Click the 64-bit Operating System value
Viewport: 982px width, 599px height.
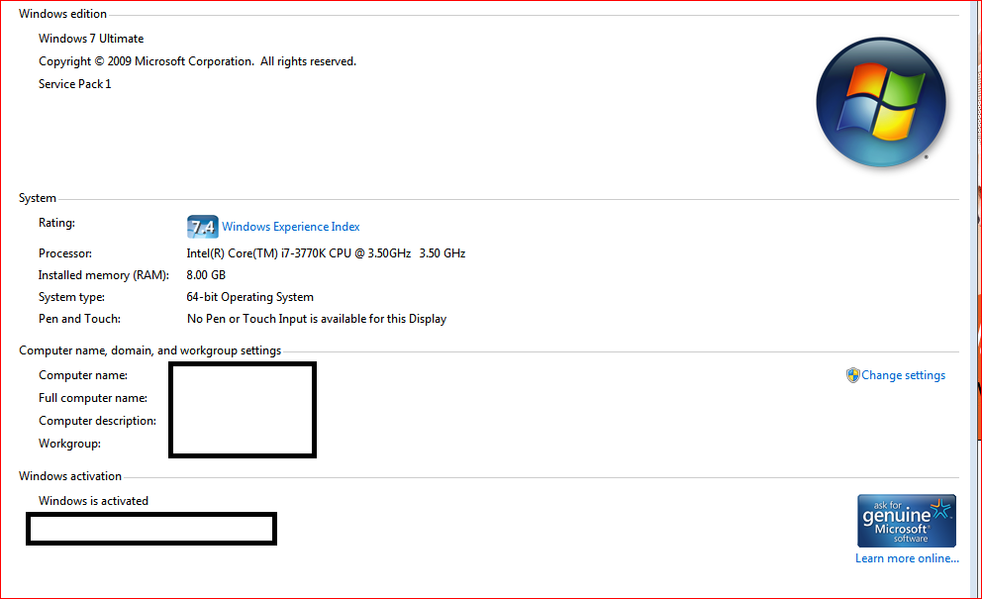(x=249, y=297)
